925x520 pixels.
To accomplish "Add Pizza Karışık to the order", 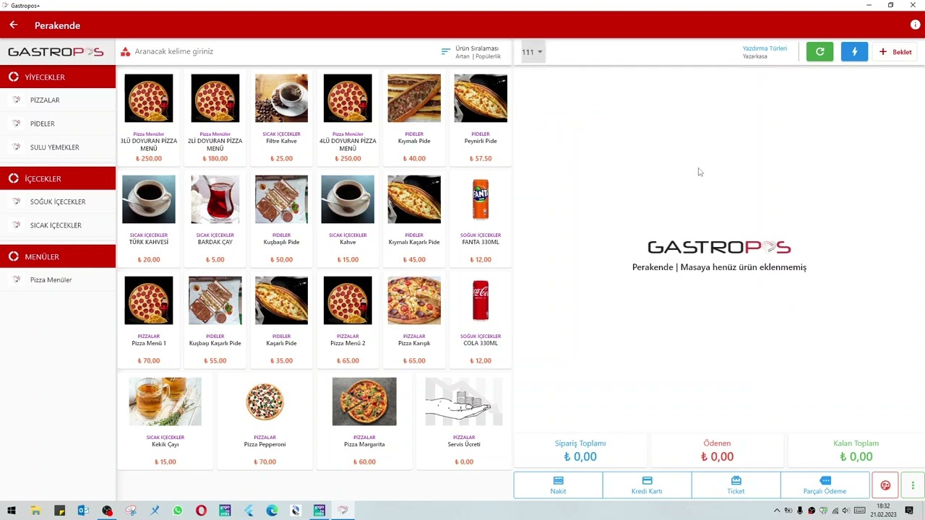I will pyautogui.click(x=414, y=320).
